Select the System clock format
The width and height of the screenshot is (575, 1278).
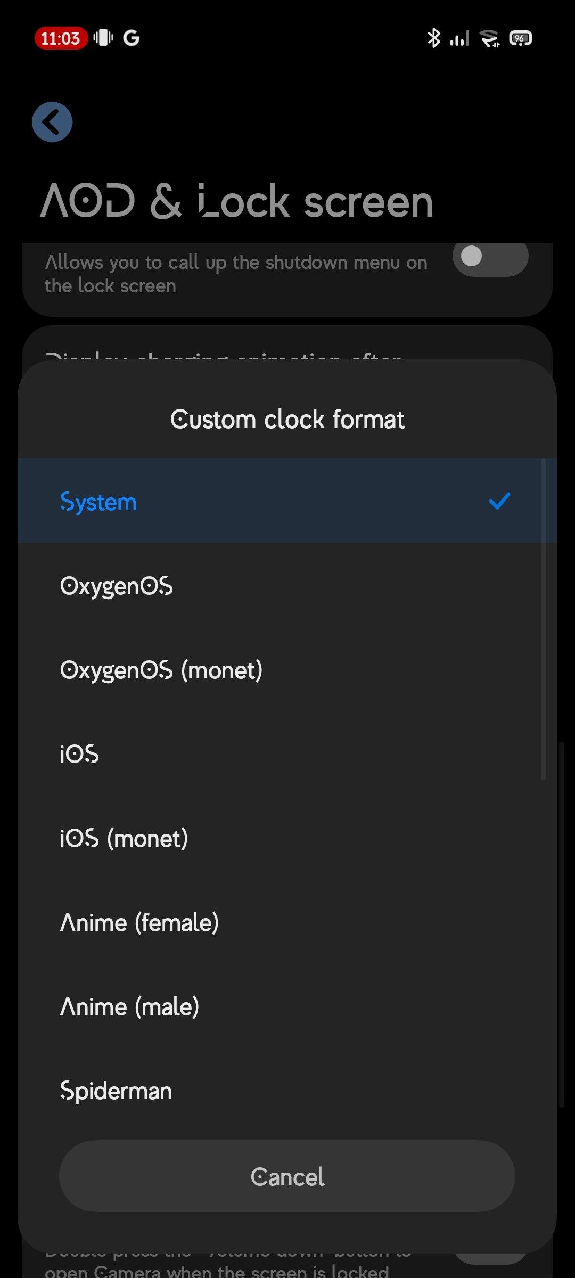click(x=98, y=502)
